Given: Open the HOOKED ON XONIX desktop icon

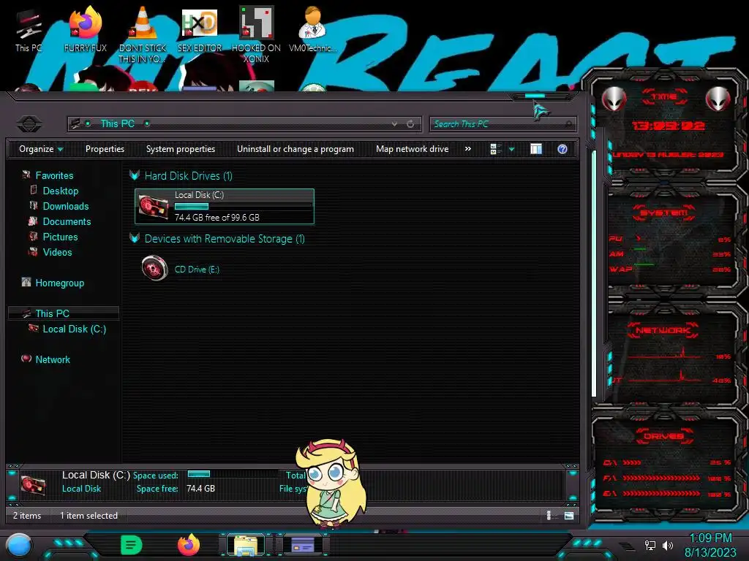Looking at the screenshot, I should (x=256, y=34).
